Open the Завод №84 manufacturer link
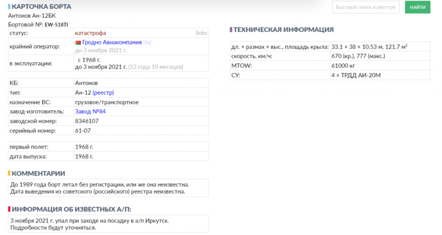The height and width of the screenshot is (235, 442). [x=90, y=111]
